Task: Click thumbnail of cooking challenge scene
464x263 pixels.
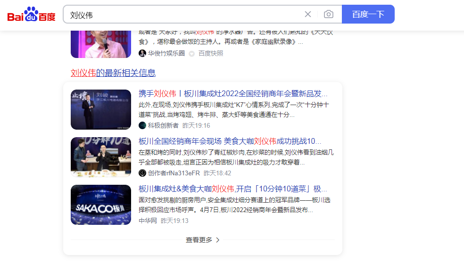Action: pyautogui.click(x=101, y=157)
